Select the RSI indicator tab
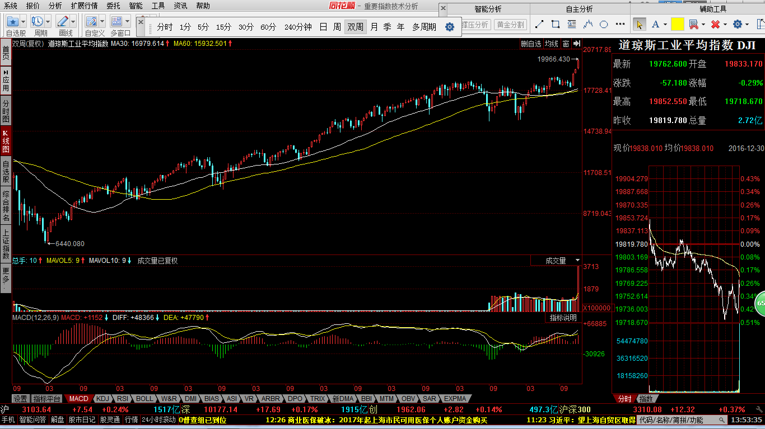 coord(122,399)
